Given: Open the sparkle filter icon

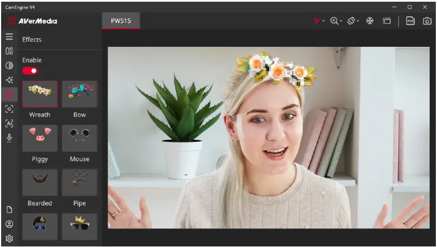Looking at the screenshot, I should [x=9, y=80].
